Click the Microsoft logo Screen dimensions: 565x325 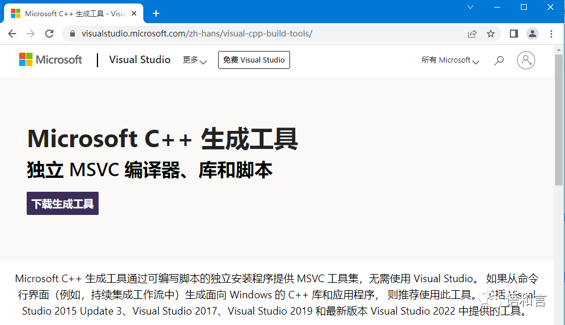(50, 60)
